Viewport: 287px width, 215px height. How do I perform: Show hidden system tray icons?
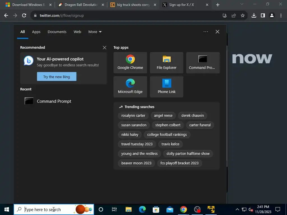click(237, 209)
